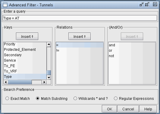Click the window icon in title bar
This screenshot has height=114, width=160.
coord(5,5)
